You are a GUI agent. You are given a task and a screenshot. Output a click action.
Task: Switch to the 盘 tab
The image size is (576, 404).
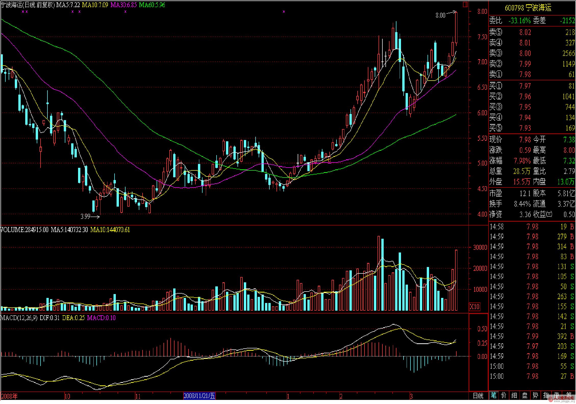click(x=525, y=395)
